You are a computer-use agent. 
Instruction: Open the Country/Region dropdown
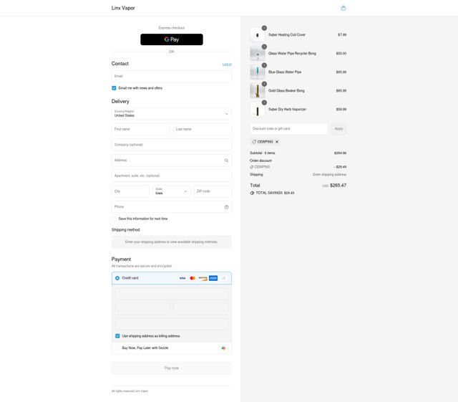click(x=172, y=113)
